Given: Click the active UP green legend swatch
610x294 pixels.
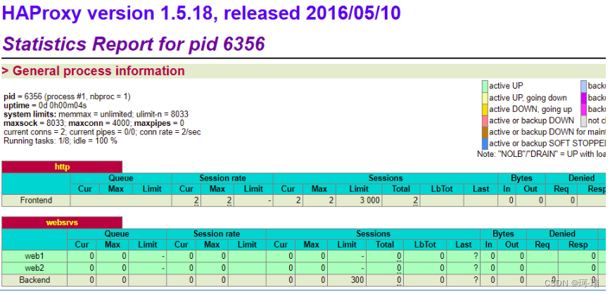Looking at the screenshot, I should (x=485, y=86).
